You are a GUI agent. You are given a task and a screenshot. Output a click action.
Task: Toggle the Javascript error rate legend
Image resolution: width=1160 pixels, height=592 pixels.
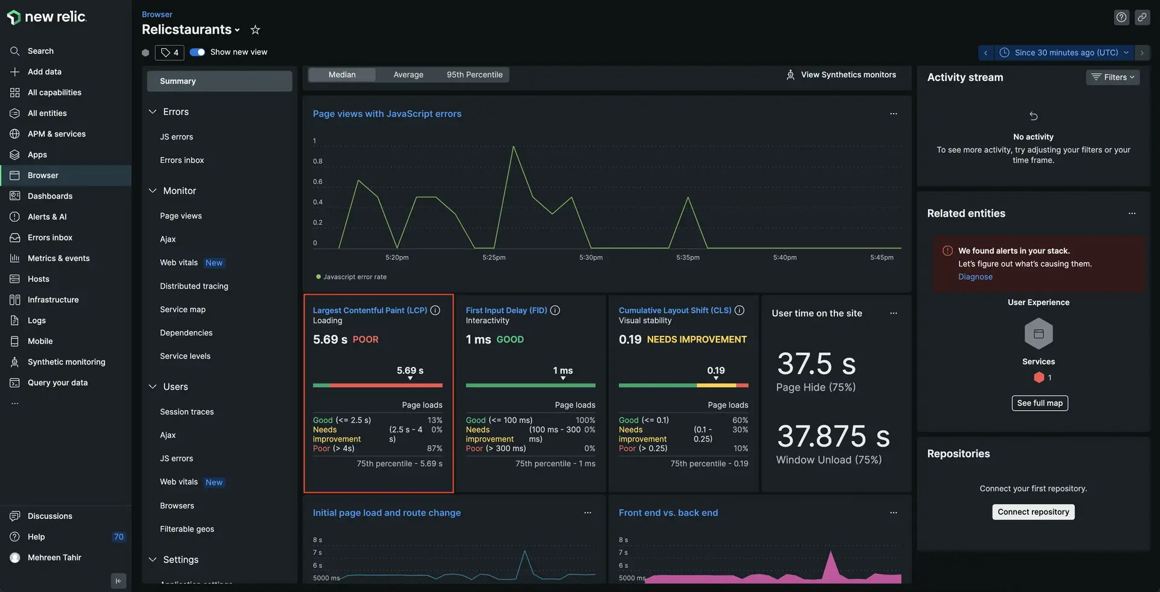click(x=351, y=277)
